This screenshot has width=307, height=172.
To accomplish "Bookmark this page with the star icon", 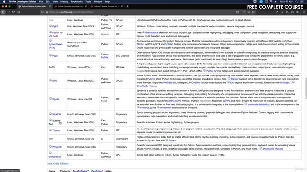I will 253,12.
